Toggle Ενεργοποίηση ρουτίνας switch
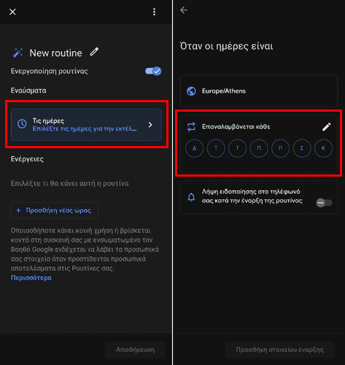This screenshot has height=365, width=345. coord(153,71)
